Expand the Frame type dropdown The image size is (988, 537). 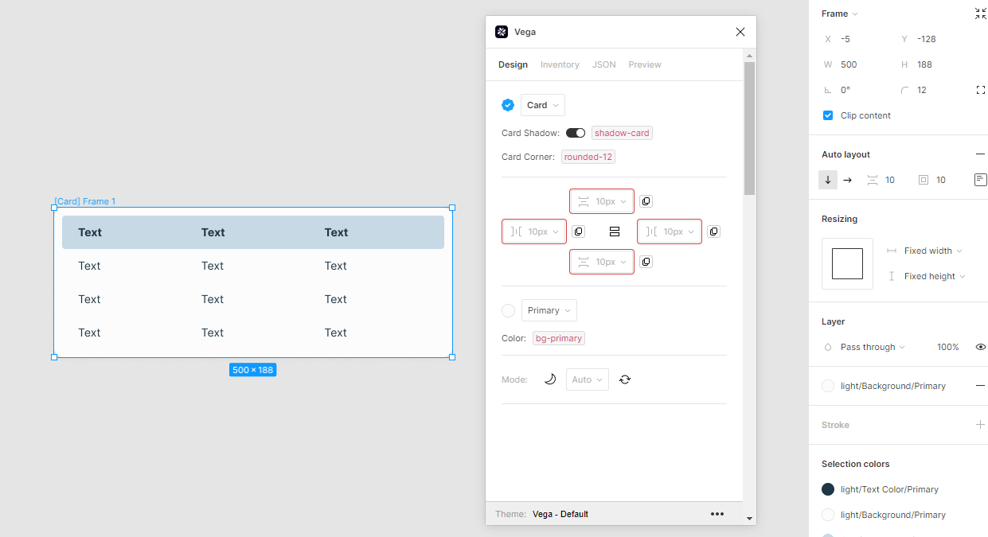pos(840,14)
